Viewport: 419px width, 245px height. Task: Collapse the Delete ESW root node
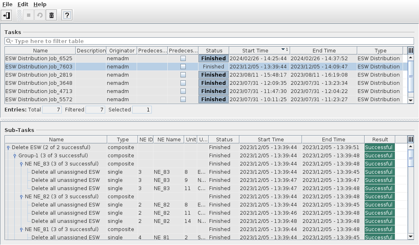click(8, 147)
